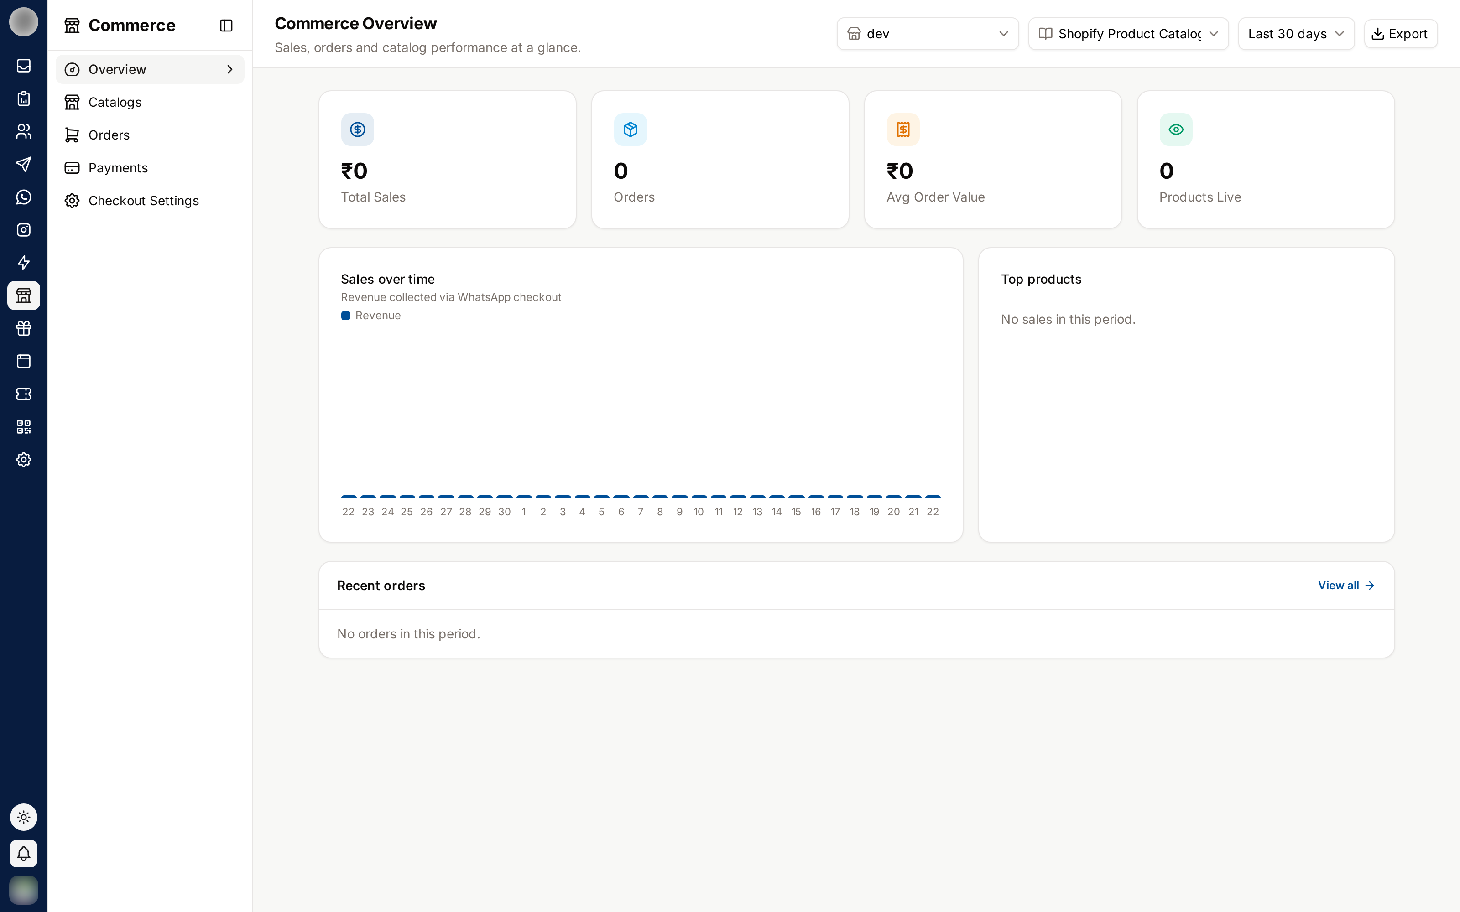
Task: Open the notifications bell icon
Action: click(24, 854)
